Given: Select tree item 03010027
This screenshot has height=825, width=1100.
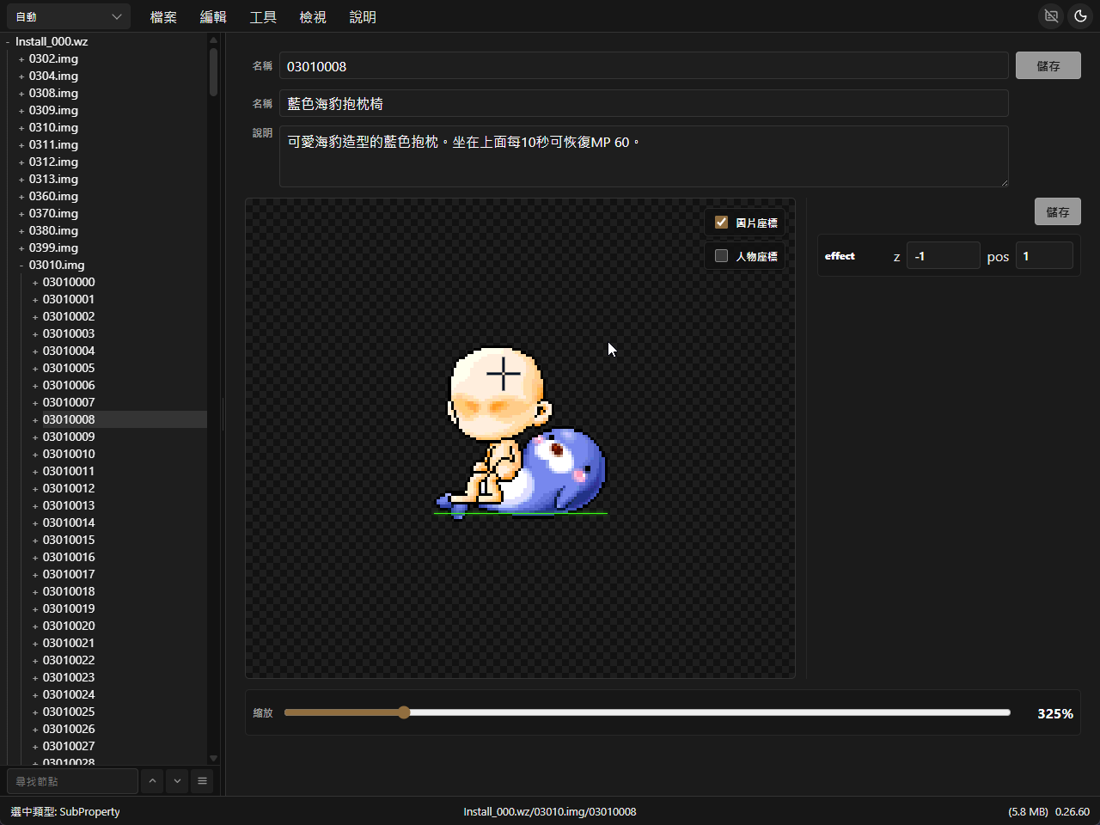Looking at the screenshot, I should [x=69, y=746].
